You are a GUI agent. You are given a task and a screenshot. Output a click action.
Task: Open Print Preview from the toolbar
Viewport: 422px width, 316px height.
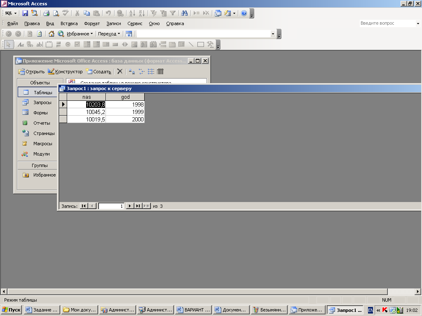(x=56, y=13)
